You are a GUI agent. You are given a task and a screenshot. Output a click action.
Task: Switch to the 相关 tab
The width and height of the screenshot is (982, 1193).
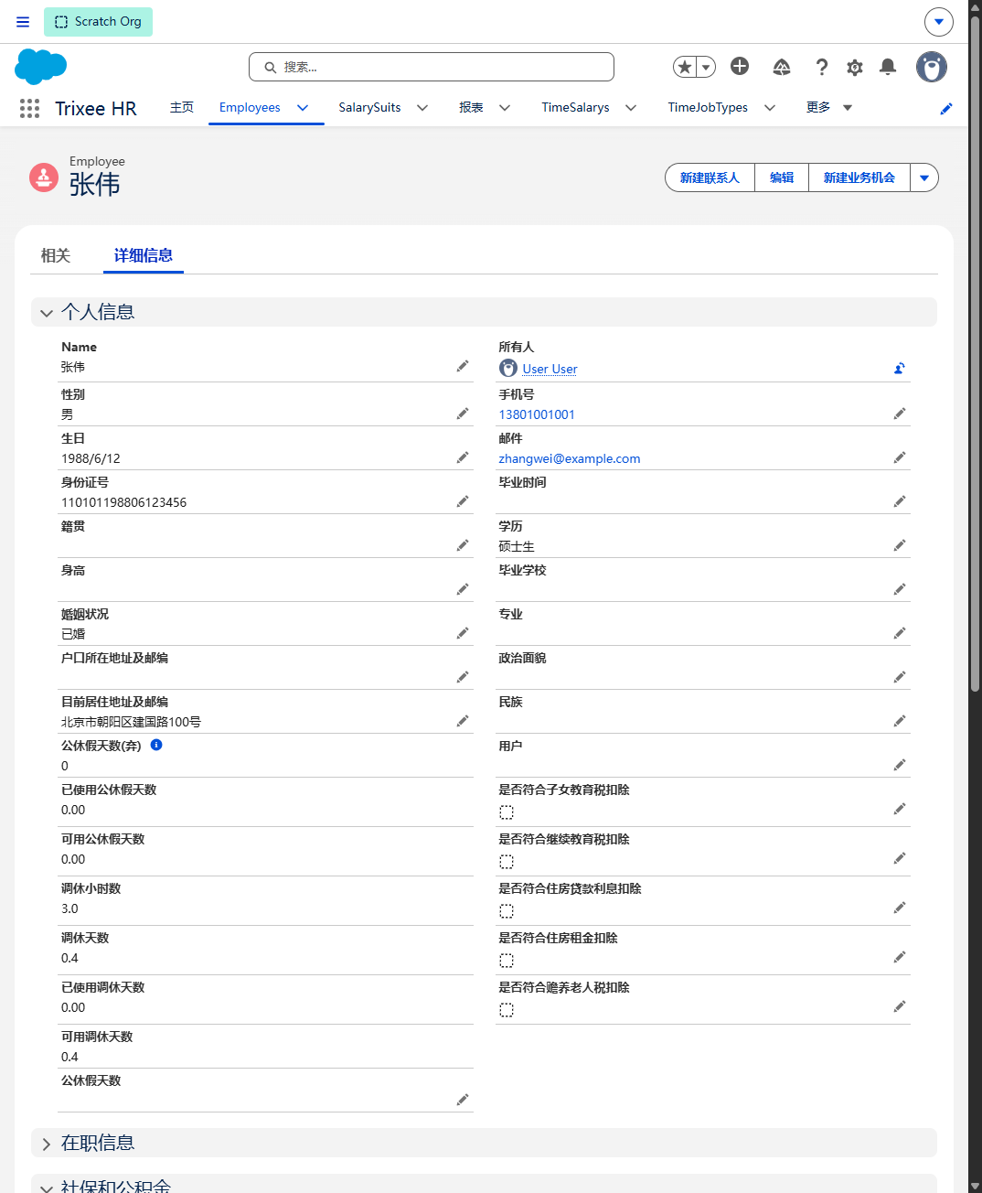click(56, 256)
